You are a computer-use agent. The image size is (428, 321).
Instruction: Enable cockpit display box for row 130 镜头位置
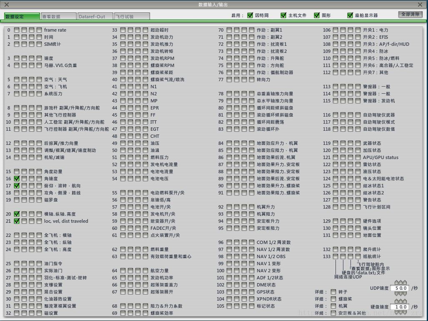coord(358,228)
